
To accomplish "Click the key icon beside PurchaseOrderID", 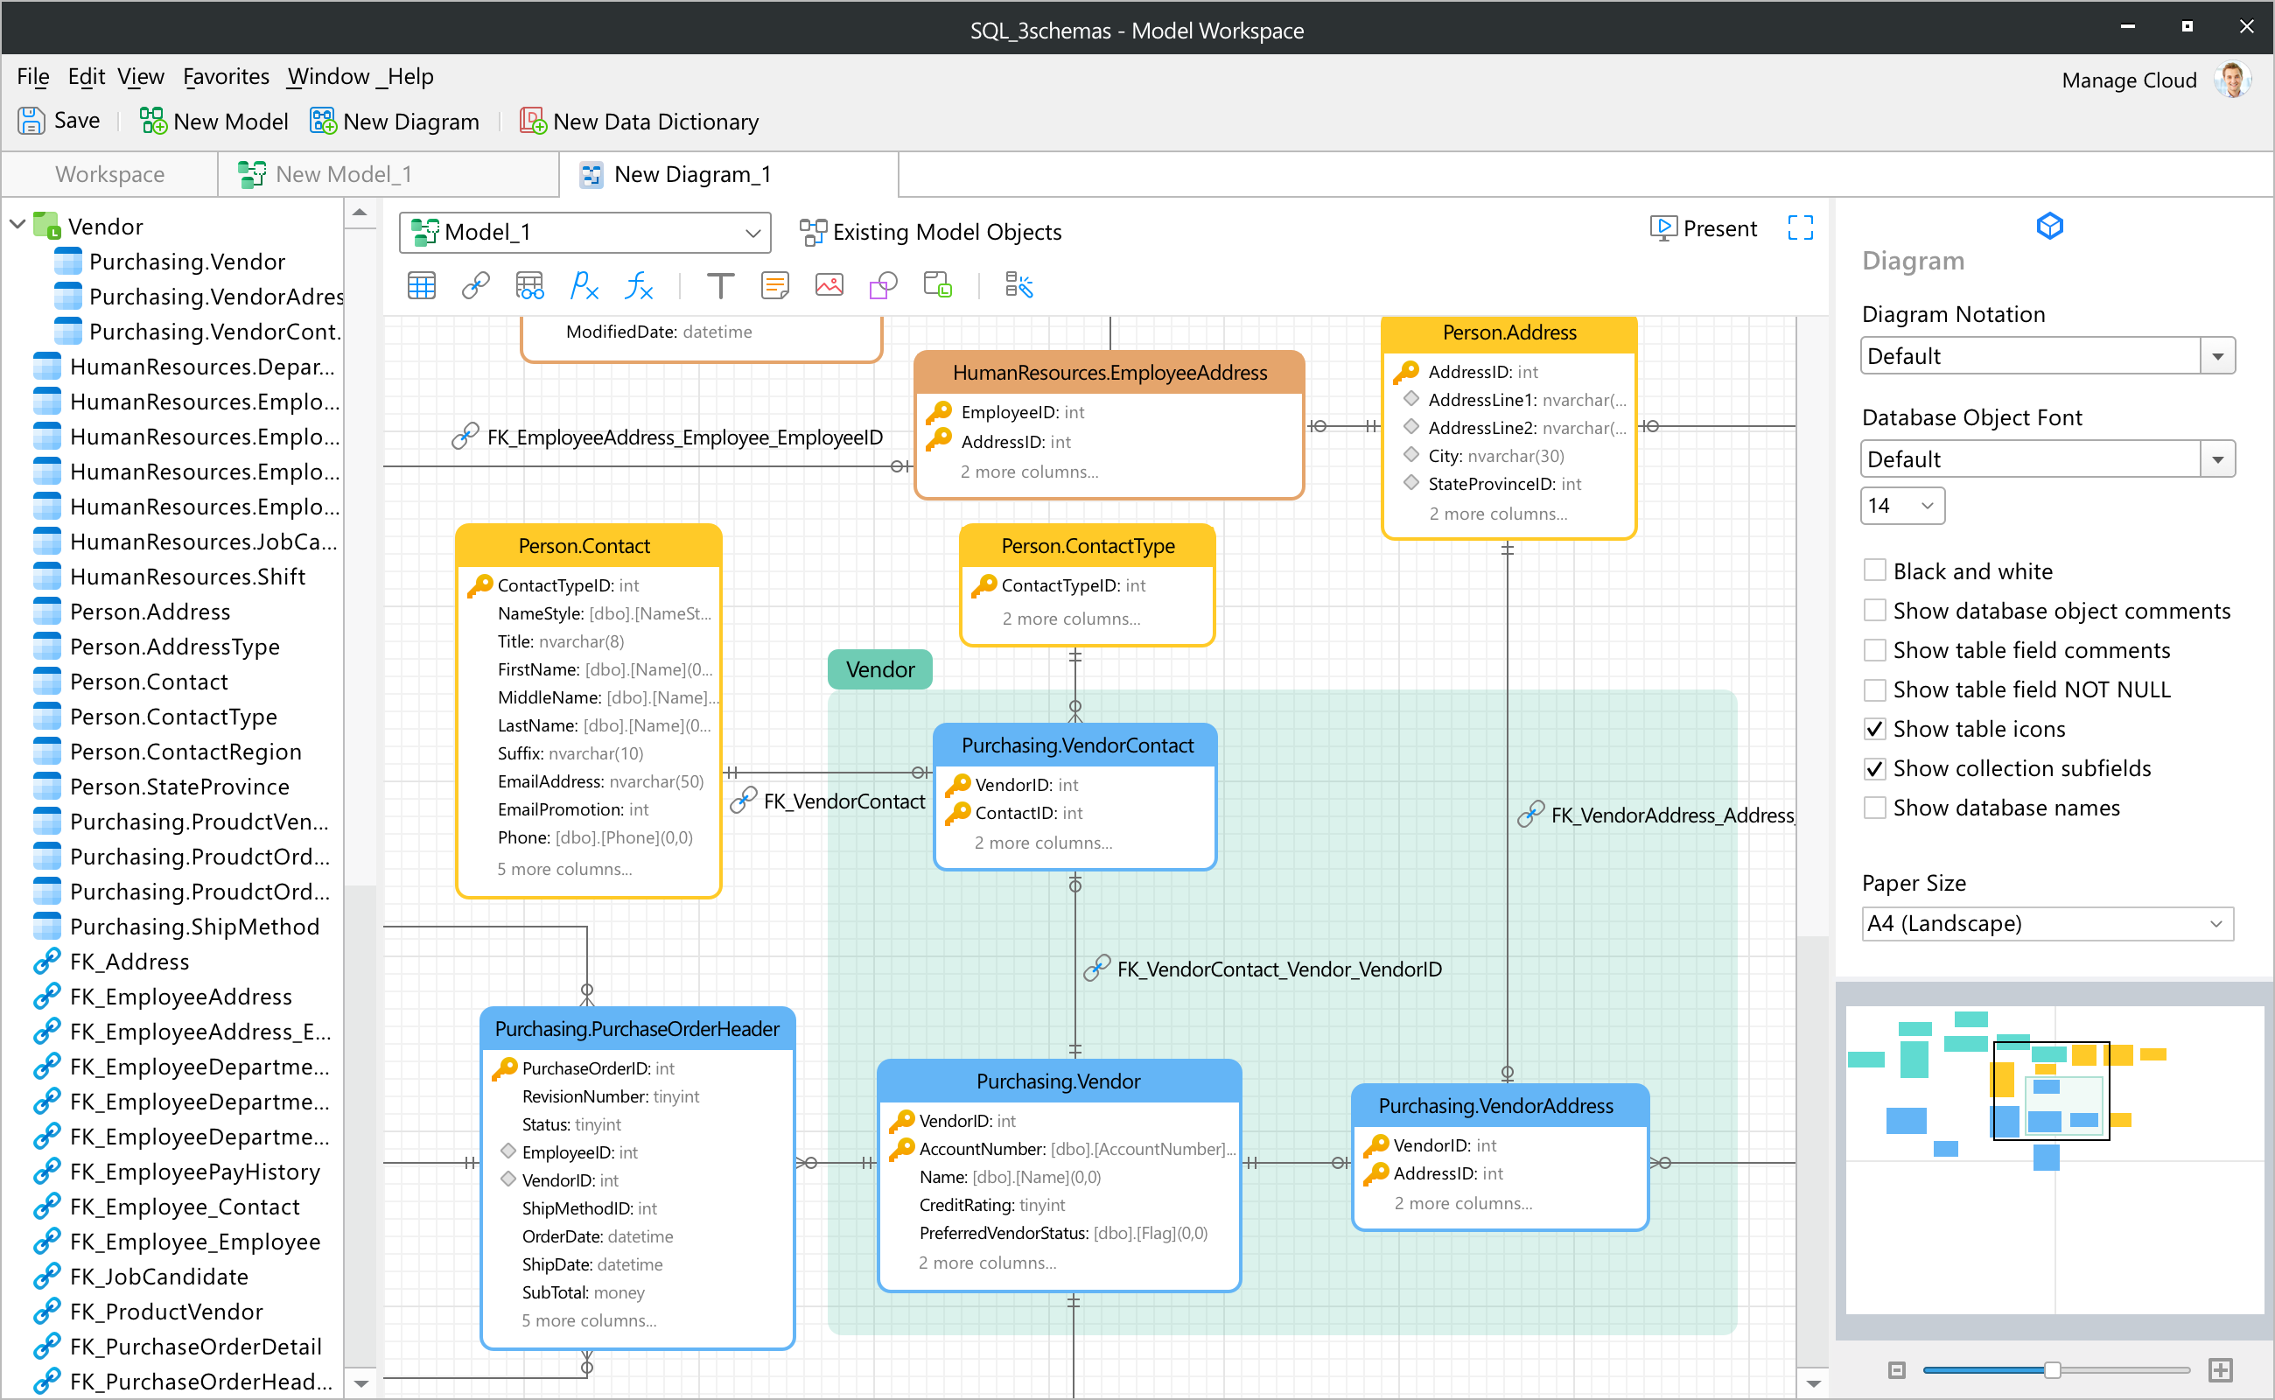I will point(504,1068).
